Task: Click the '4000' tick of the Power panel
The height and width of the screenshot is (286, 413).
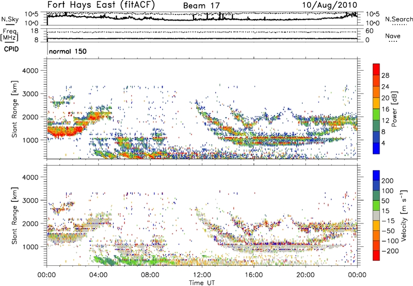Action: (30, 71)
